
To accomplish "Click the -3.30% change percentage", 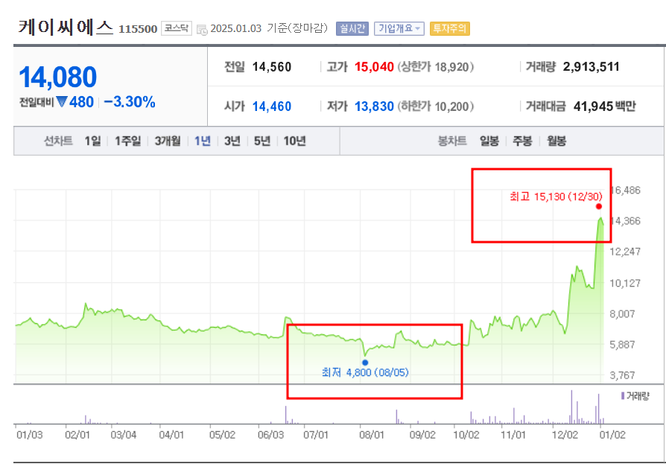I will pos(130,102).
